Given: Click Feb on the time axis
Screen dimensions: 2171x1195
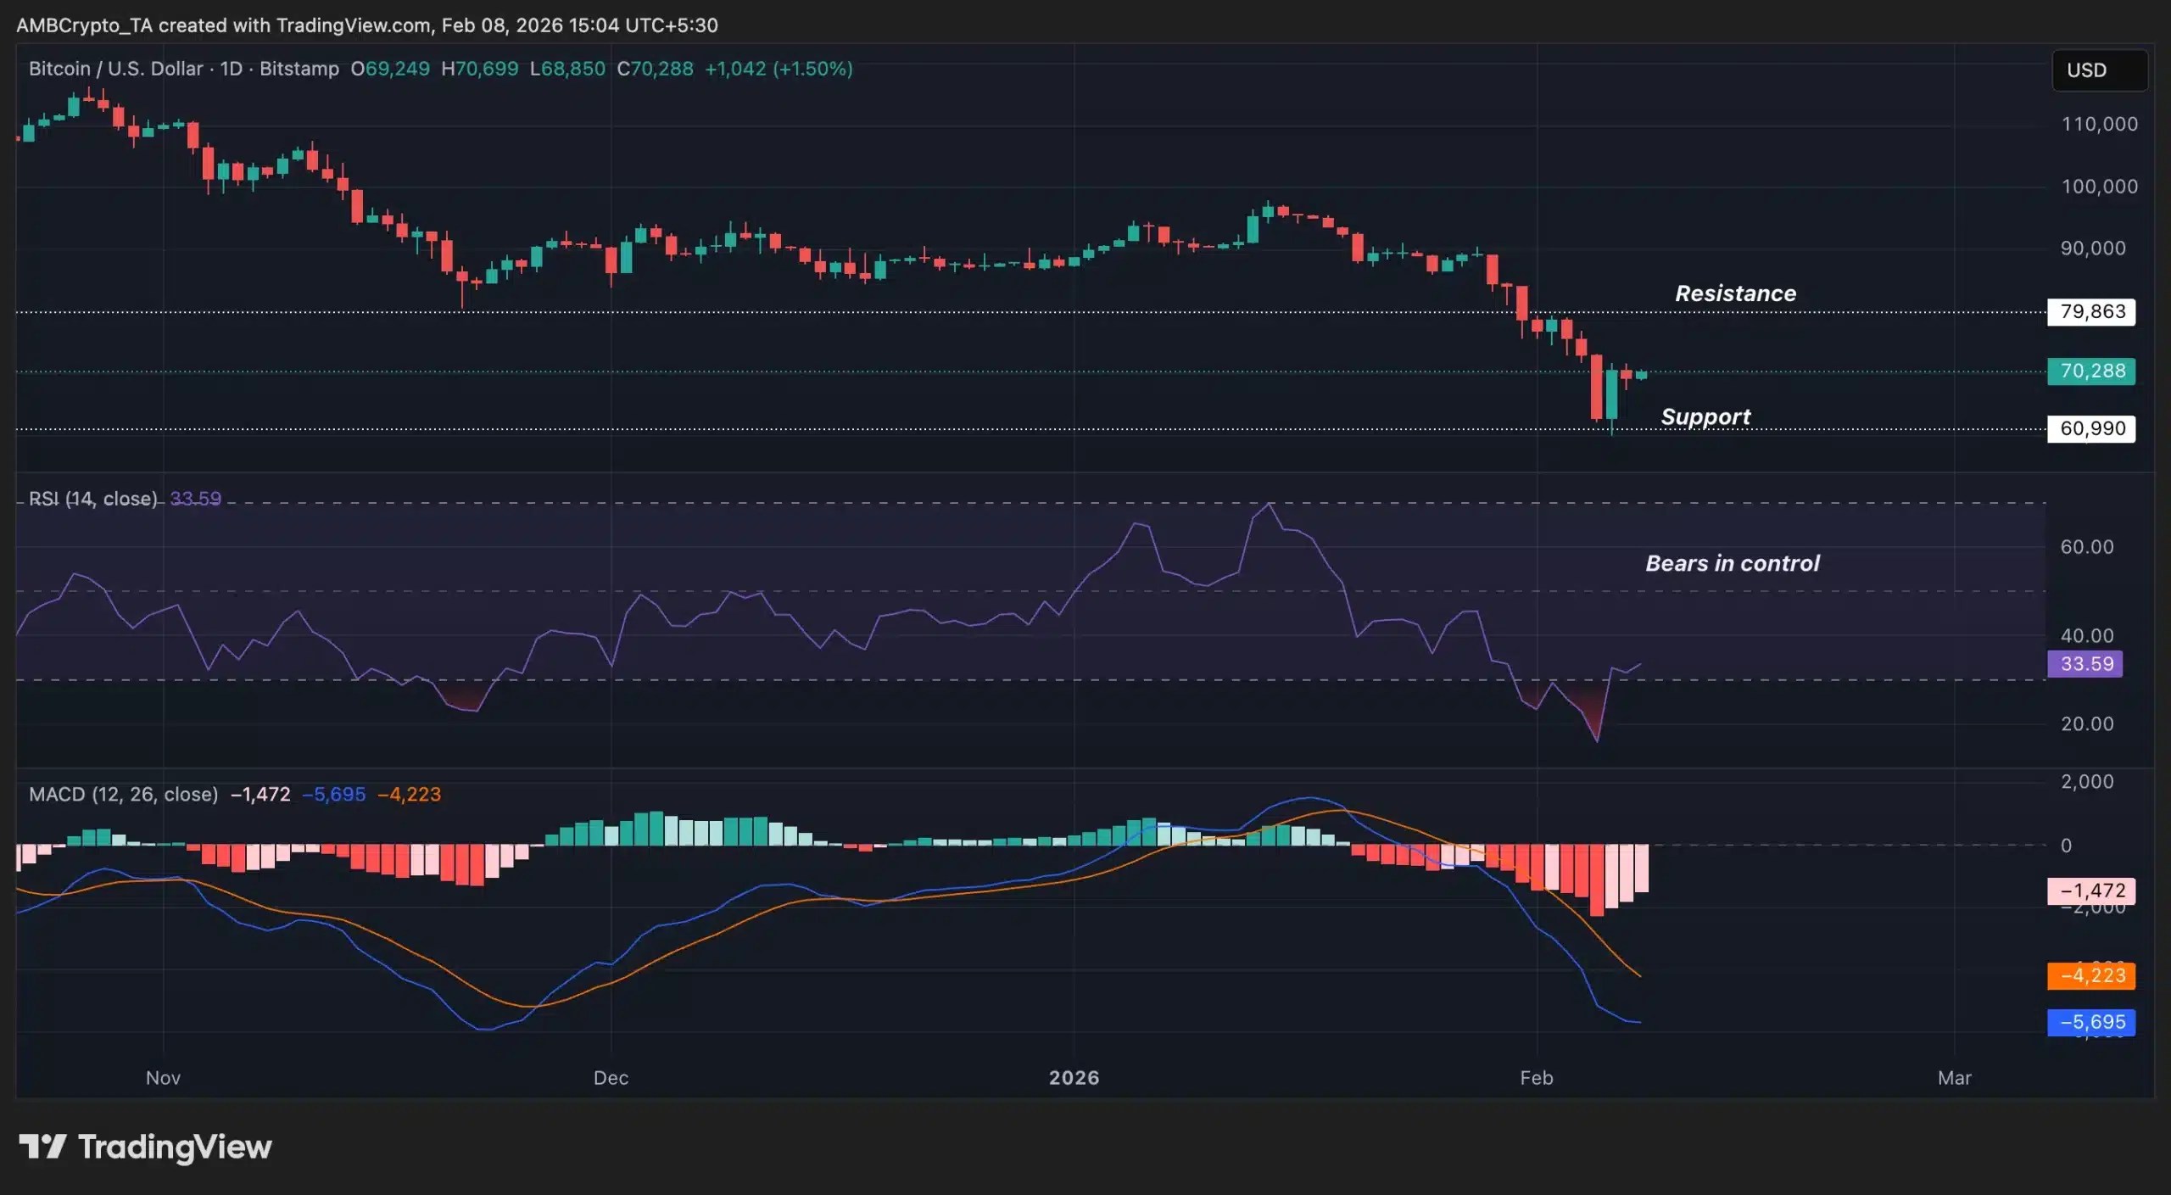Looking at the screenshot, I should point(1538,1078).
